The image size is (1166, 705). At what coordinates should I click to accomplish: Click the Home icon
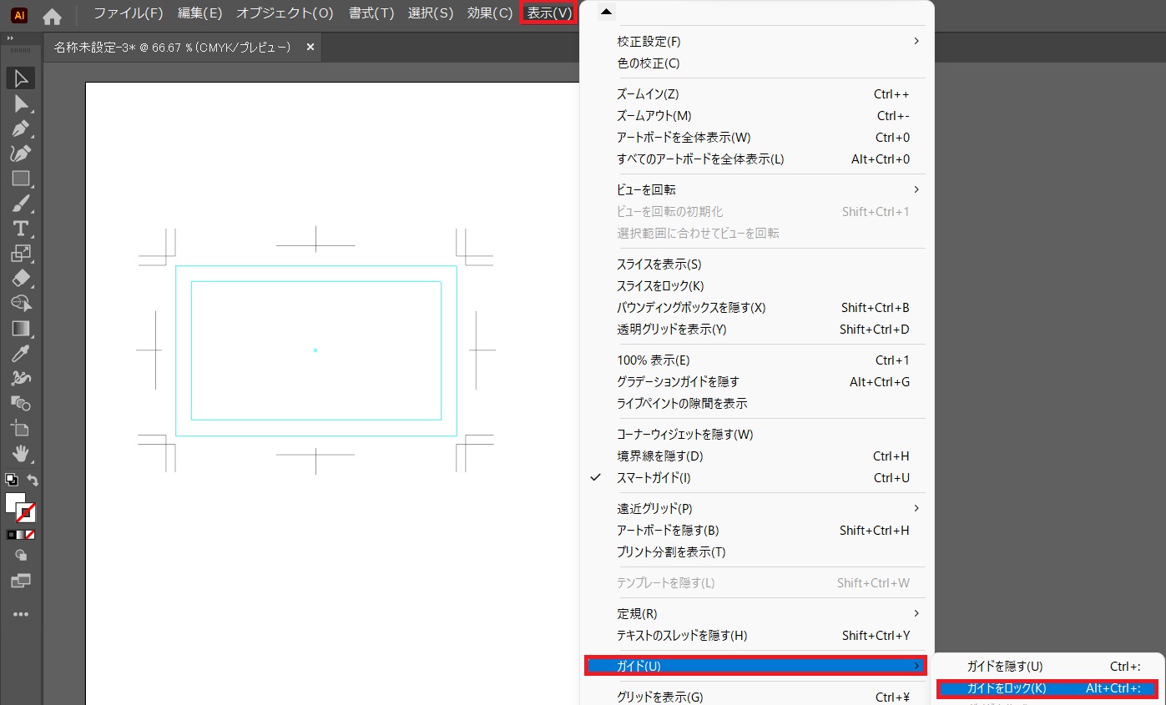(x=52, y=15)
